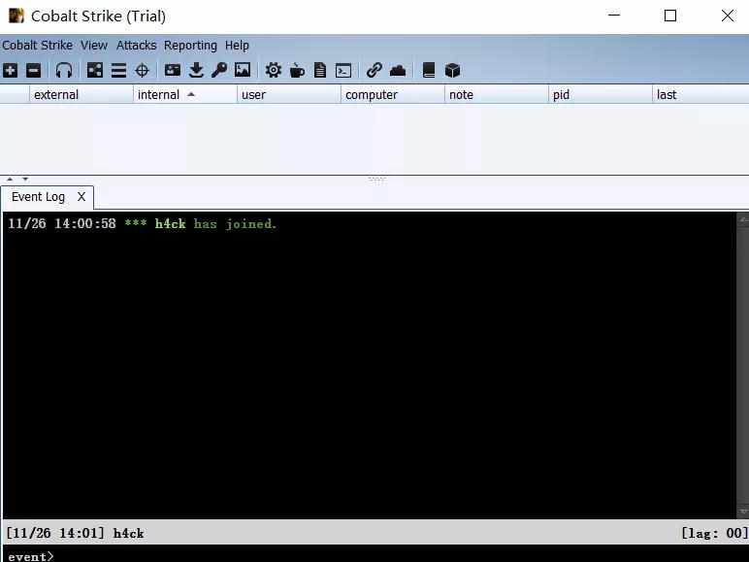Click the plus icon to add new connection

(10, 70)
